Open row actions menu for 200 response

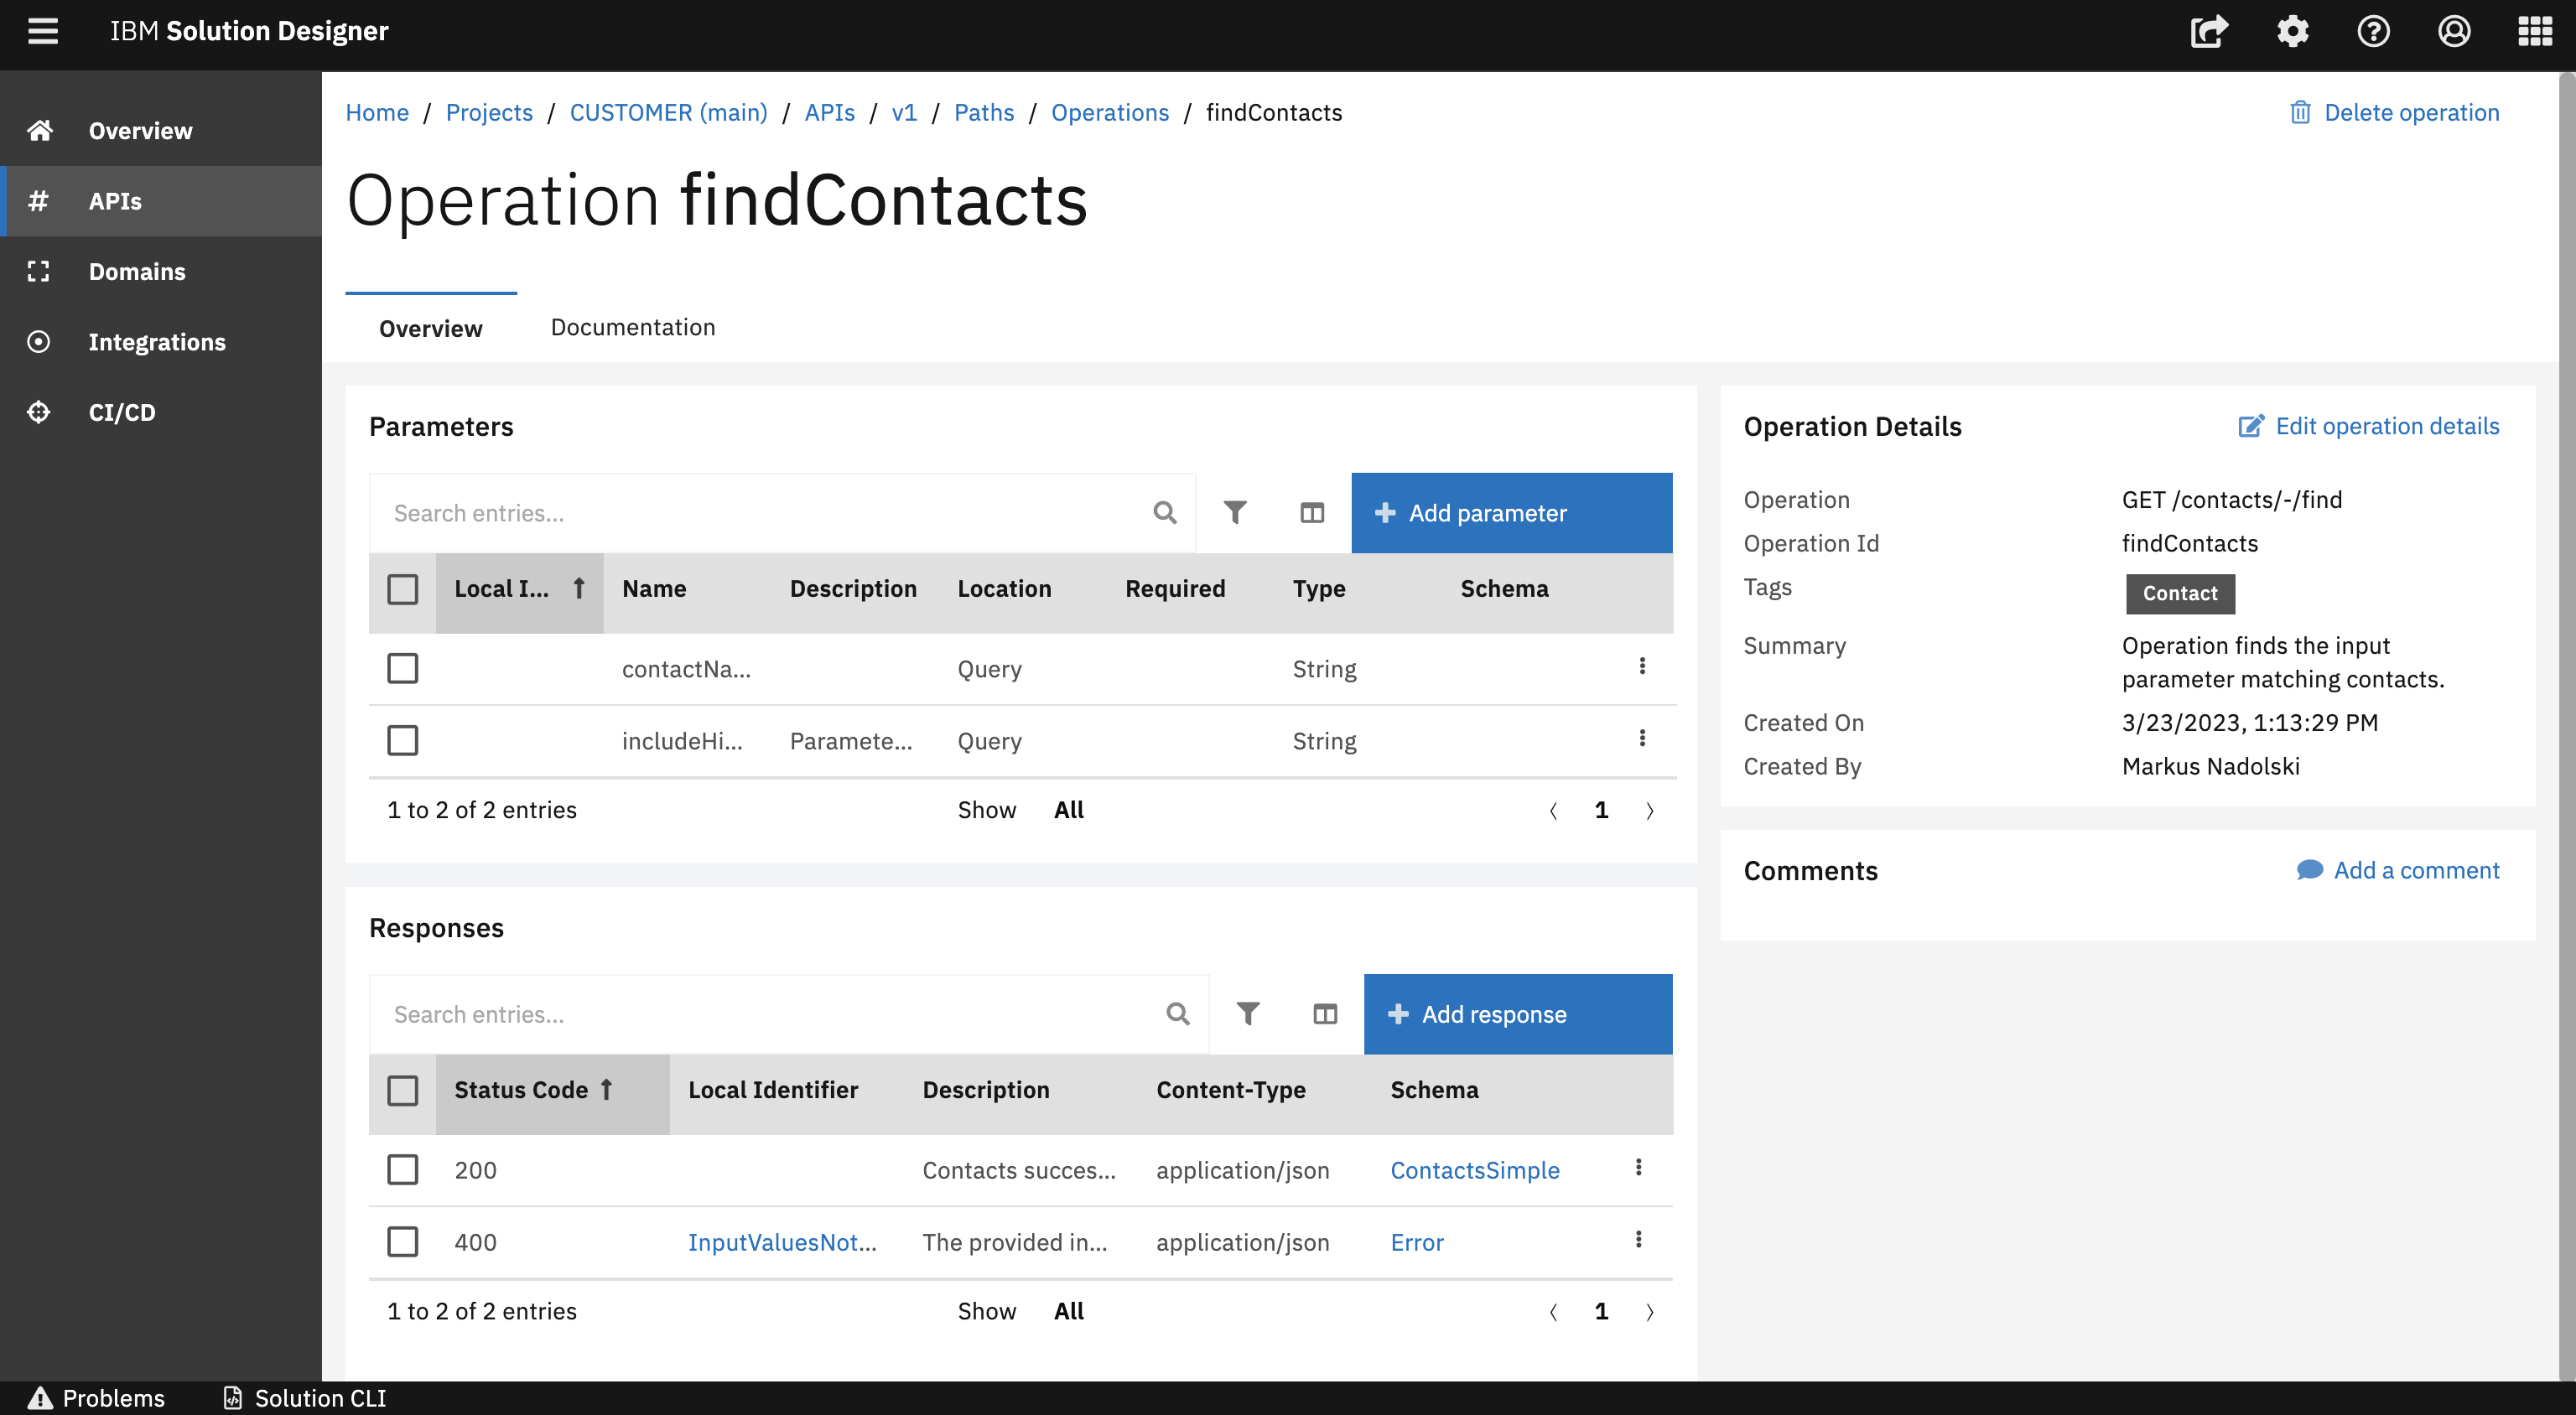coord(1638,1167)
